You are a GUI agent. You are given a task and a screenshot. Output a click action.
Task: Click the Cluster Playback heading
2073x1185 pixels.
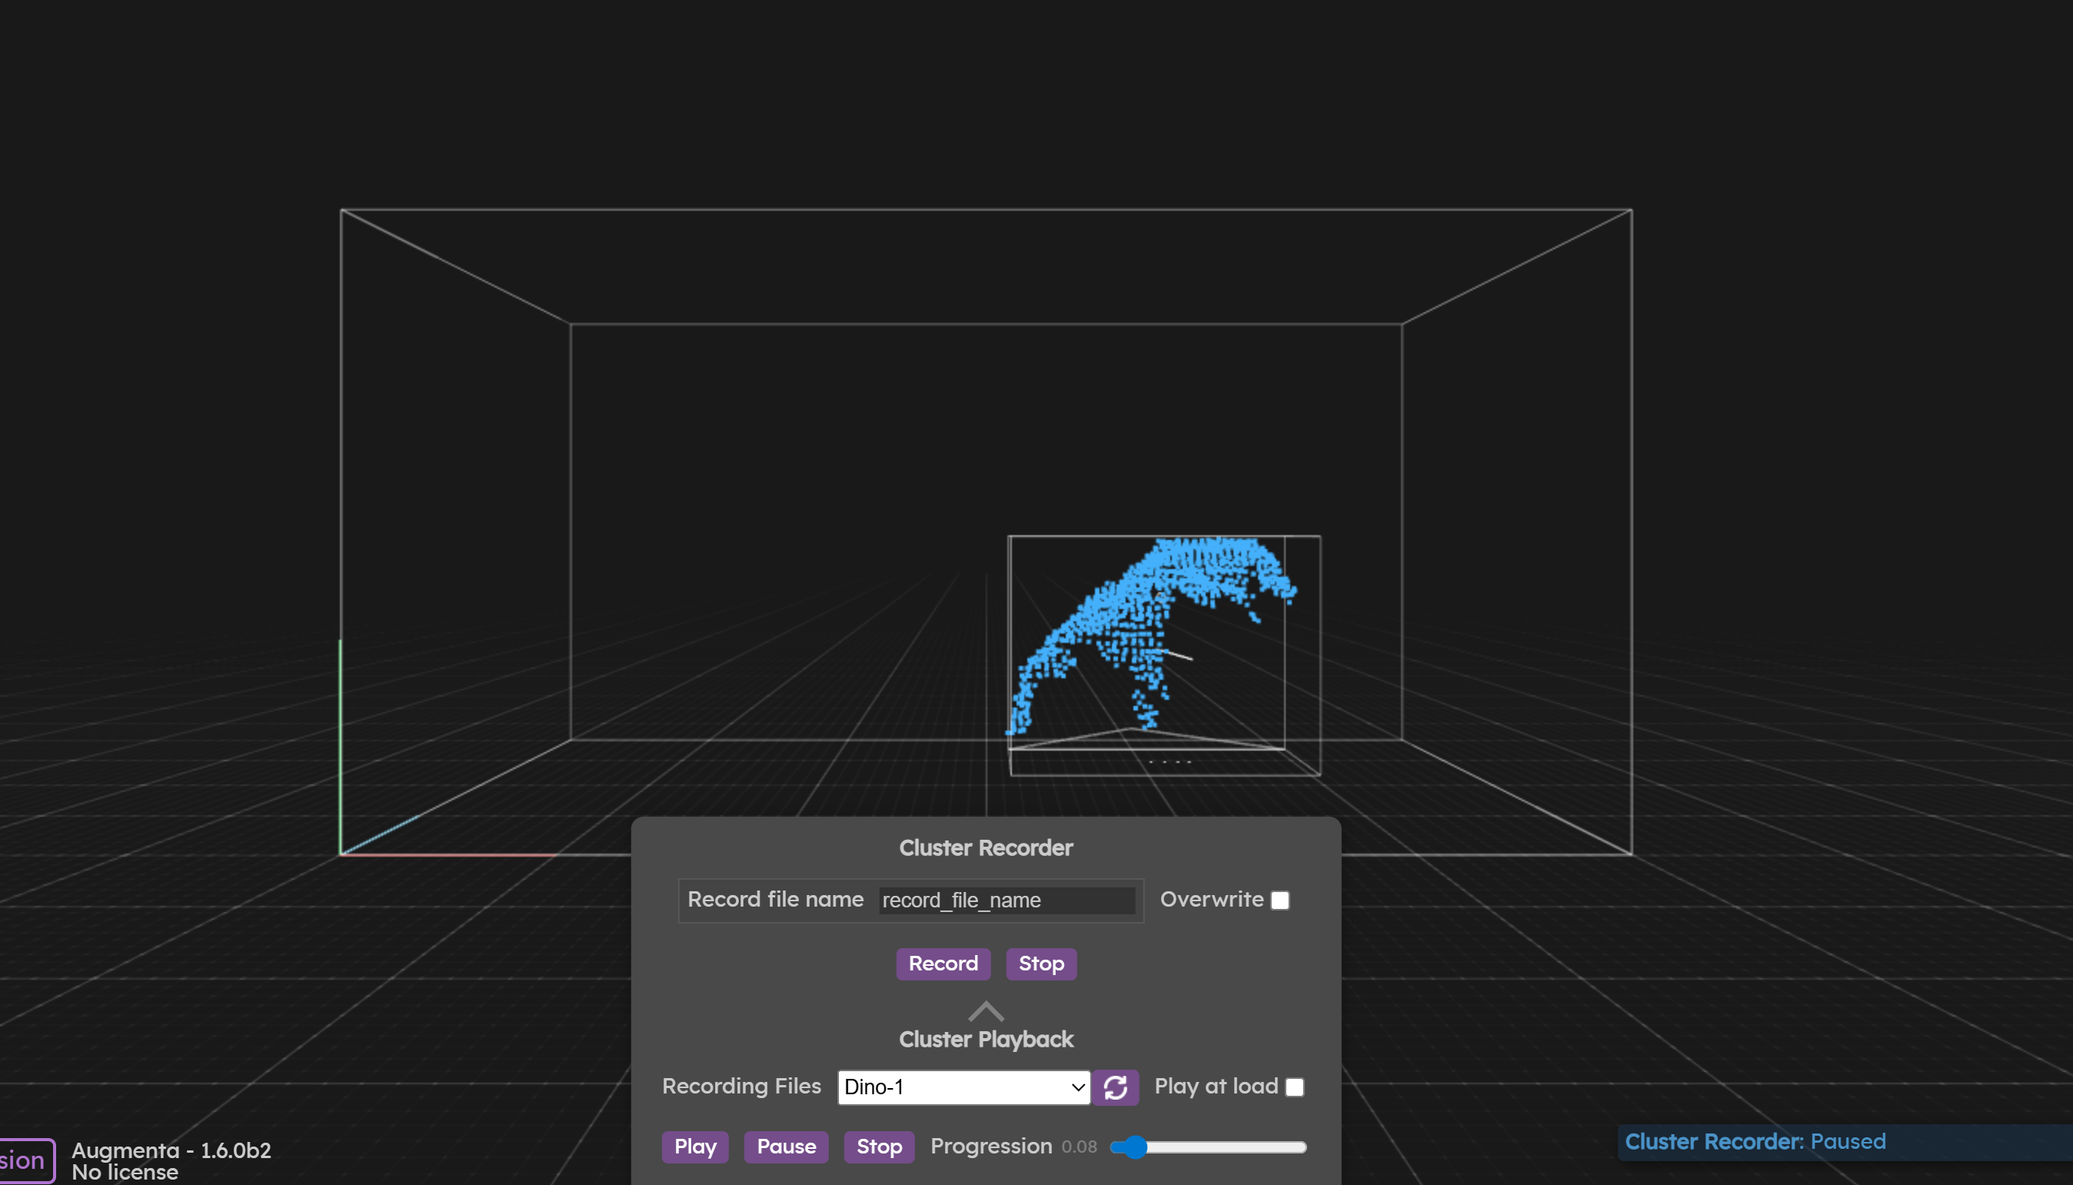(986, 1040)
